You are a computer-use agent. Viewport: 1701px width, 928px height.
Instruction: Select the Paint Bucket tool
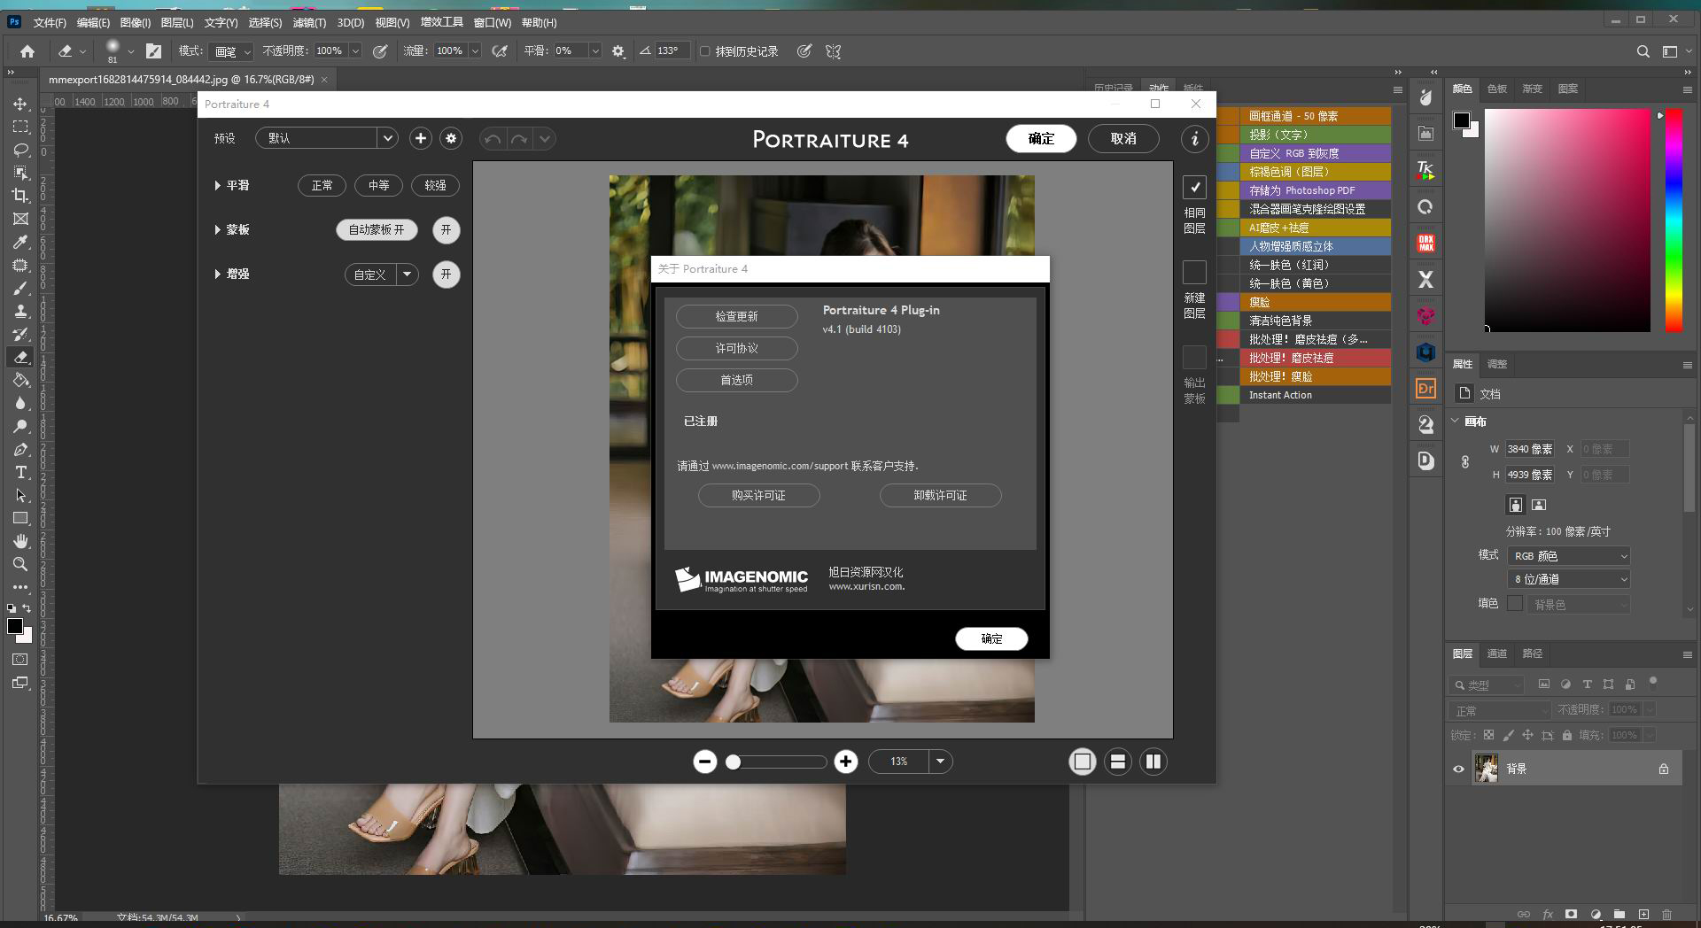coord(20,380)
